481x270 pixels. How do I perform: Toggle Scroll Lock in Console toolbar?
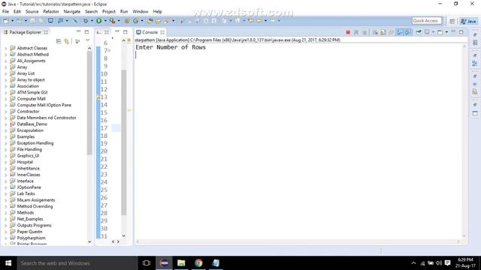(383, 32)
